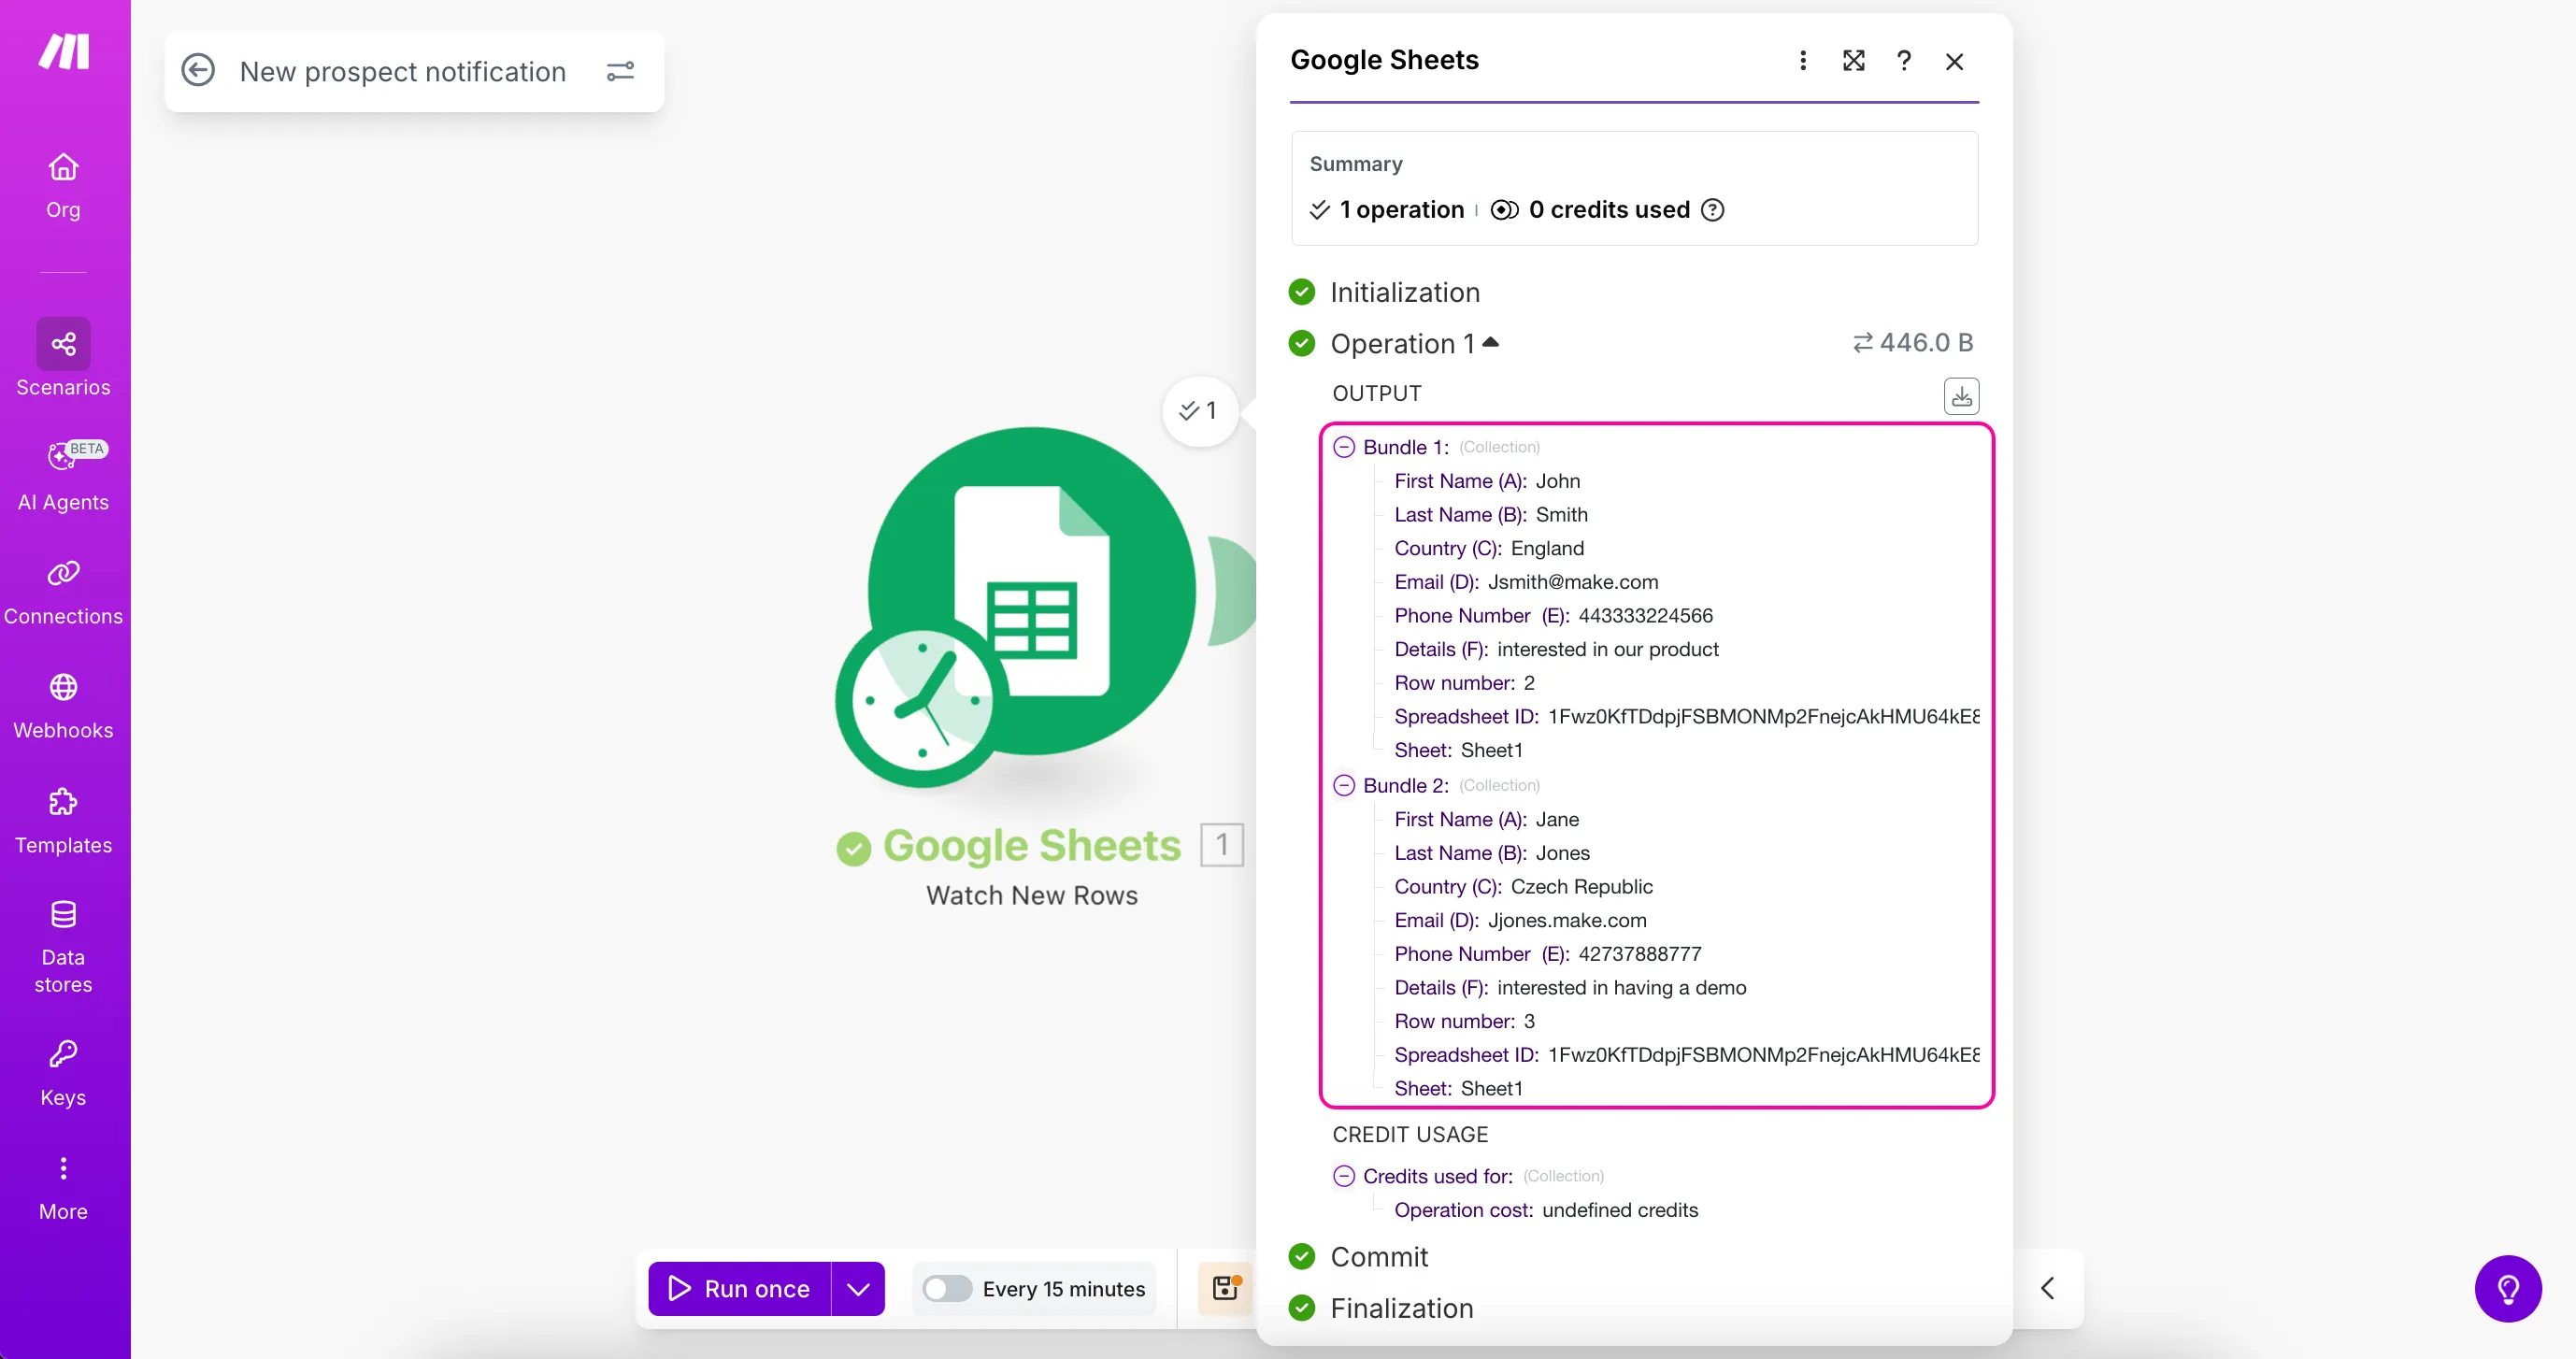Screen dimensions: 2576x1359
Task: Click the First Name value John
Action: pyautogui.click(x=1558, y=481)
